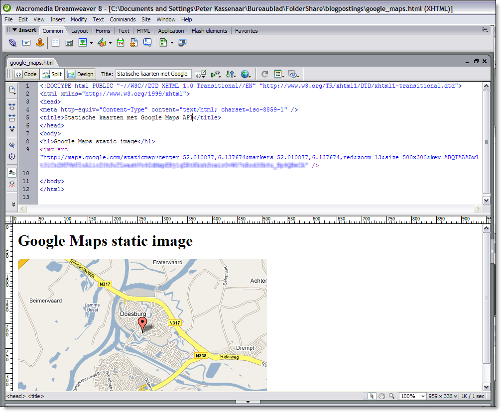The height and width of the screenshot is (412, 501).
Task: Click the Templates insert icon
Action: [163, 42]
